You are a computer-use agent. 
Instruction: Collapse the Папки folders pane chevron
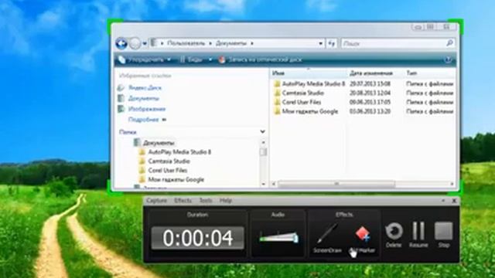262,131
